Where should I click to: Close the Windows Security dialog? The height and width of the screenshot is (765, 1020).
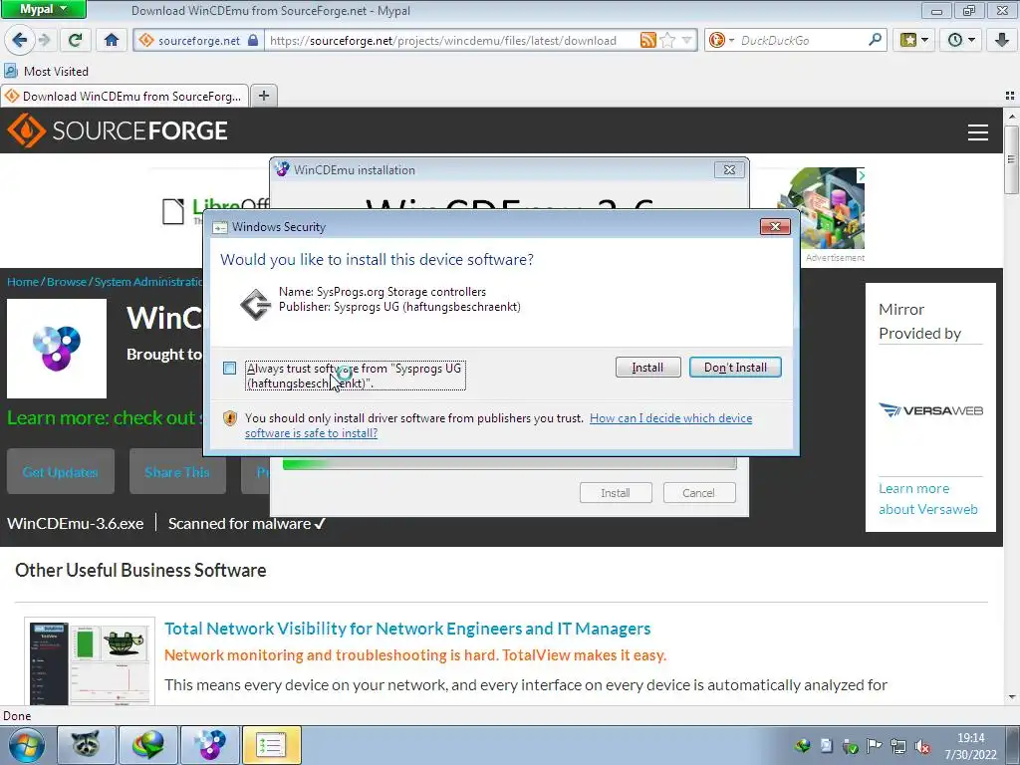775,226
